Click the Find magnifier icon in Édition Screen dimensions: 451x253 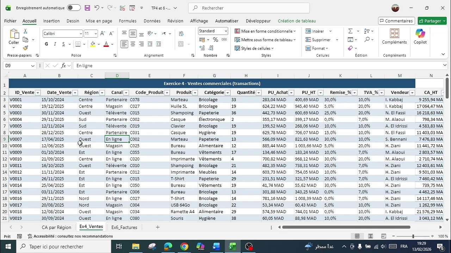pyautogui.click(x=367, y=40)
